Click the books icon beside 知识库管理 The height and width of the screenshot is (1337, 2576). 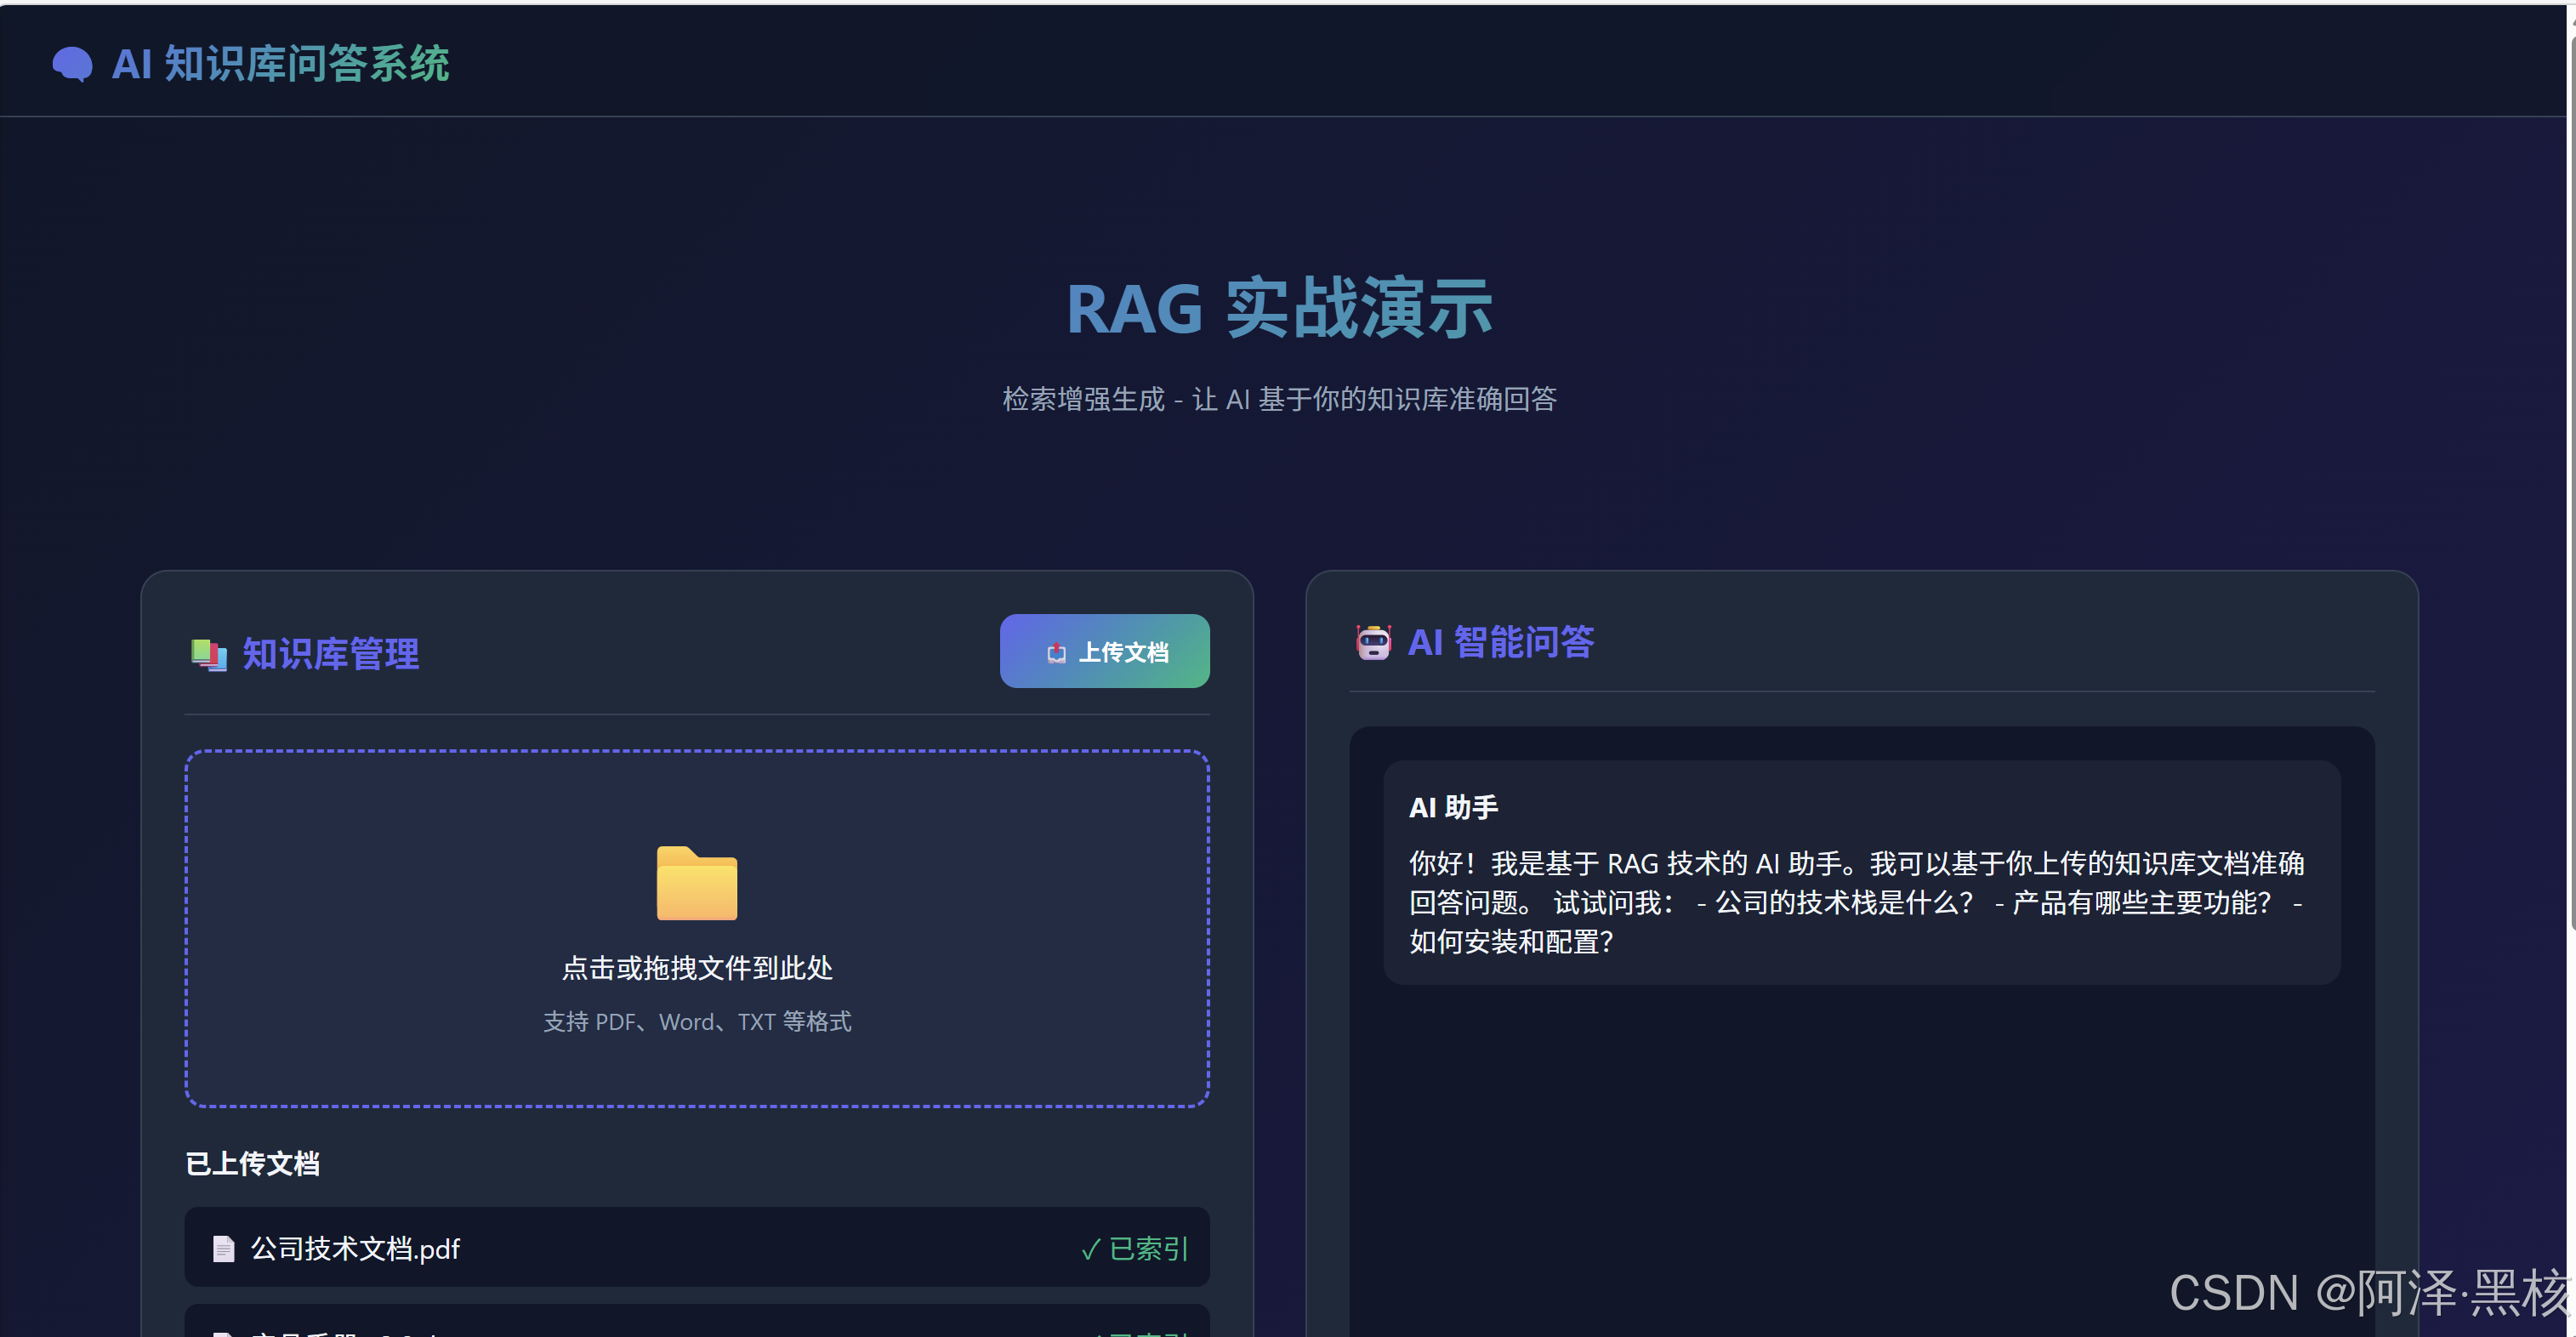pyautogui.click(x=208, y=655)
